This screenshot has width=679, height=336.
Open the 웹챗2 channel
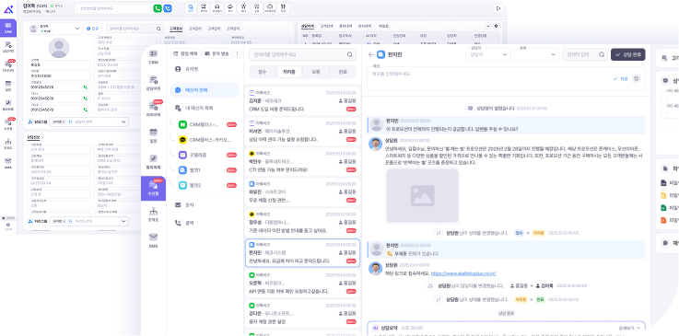[x=207, y=185]
